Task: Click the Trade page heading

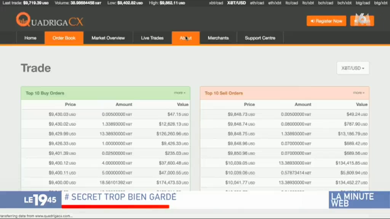Action: point(36,68)
